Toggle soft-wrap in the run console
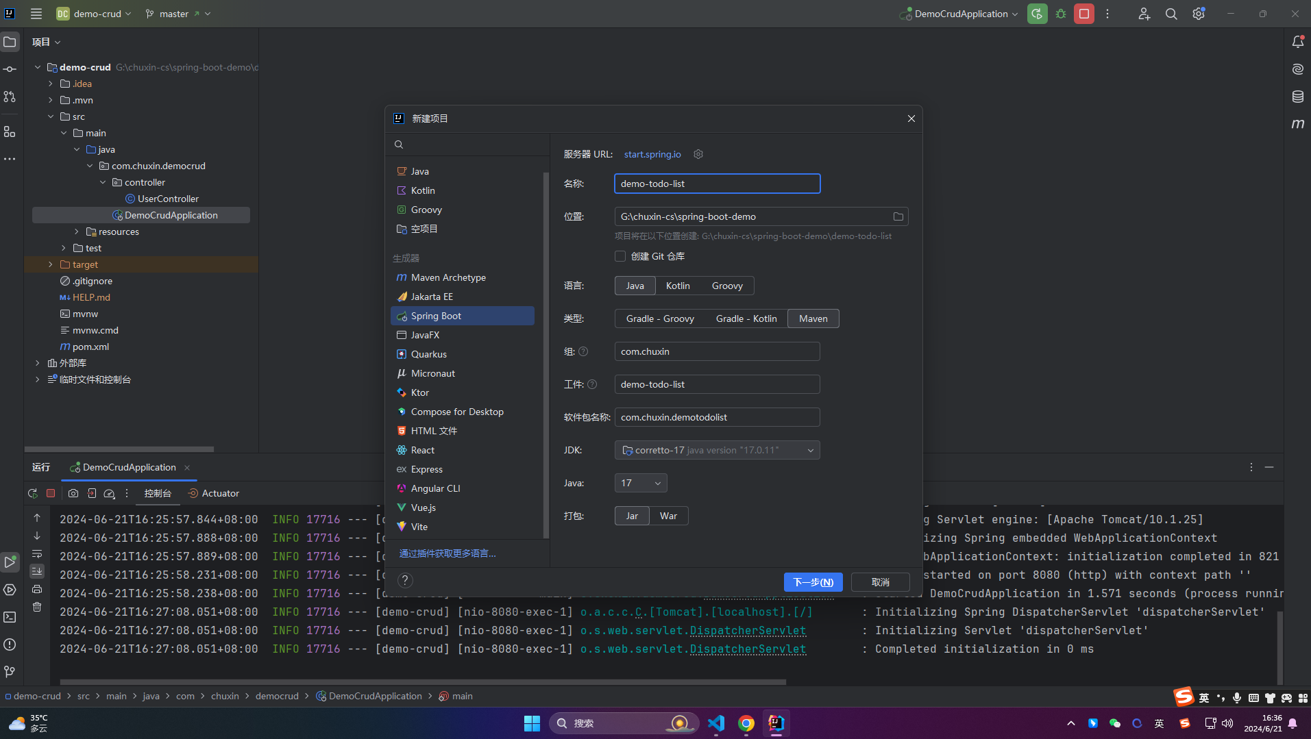The image size is (1311, 739). pyautogui.click(x=37, y=553)
